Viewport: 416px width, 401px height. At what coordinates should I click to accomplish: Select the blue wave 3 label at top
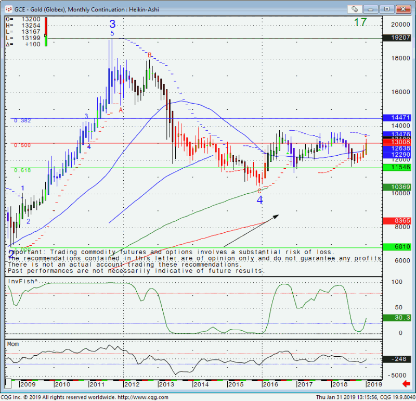pos(112,24)
